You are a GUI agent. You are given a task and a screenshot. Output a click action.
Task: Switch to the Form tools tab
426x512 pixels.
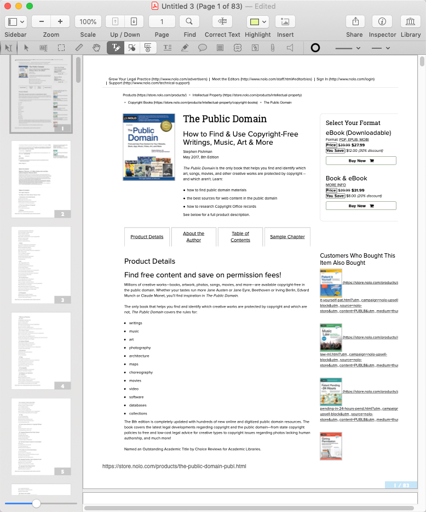pyautogui.click(x=148, y=48)
